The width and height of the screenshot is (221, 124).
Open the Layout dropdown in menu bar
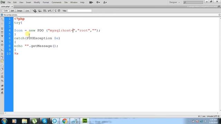point(91,2)
